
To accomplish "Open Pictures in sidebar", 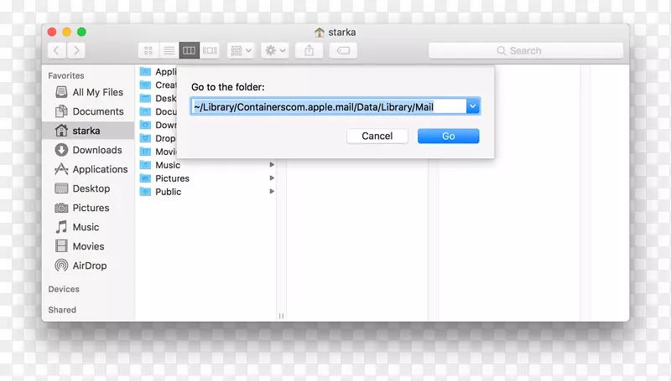I will [89, 208].
